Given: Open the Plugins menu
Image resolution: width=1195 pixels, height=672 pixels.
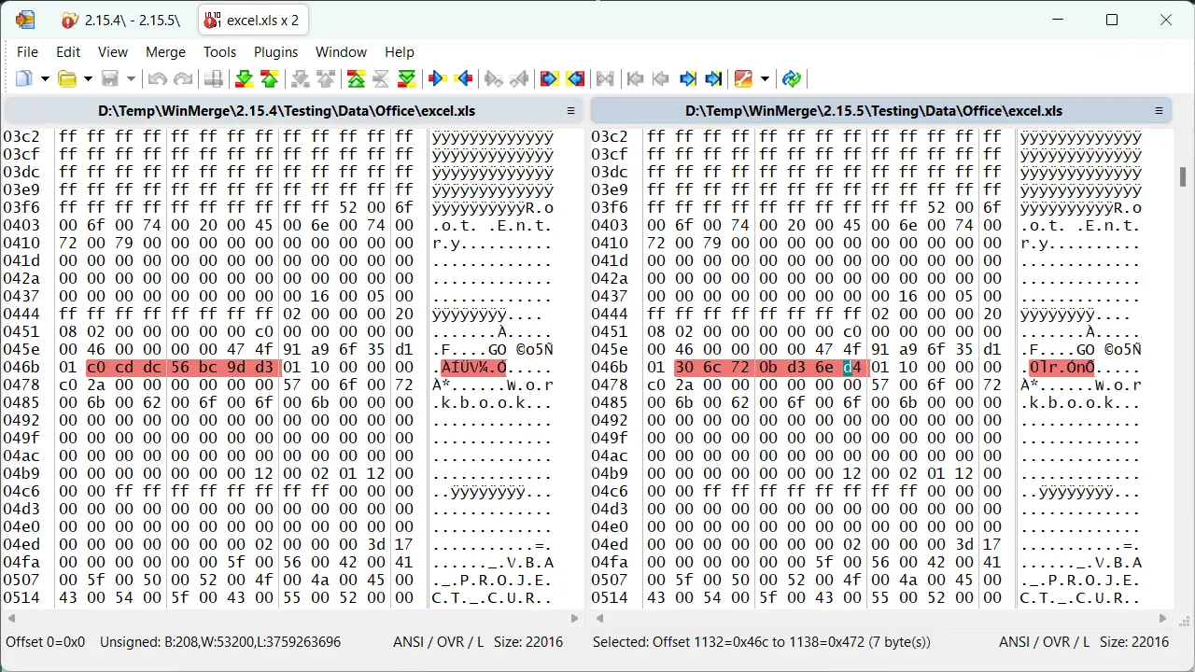Looking at the screenshot, I should coord(275,52).
